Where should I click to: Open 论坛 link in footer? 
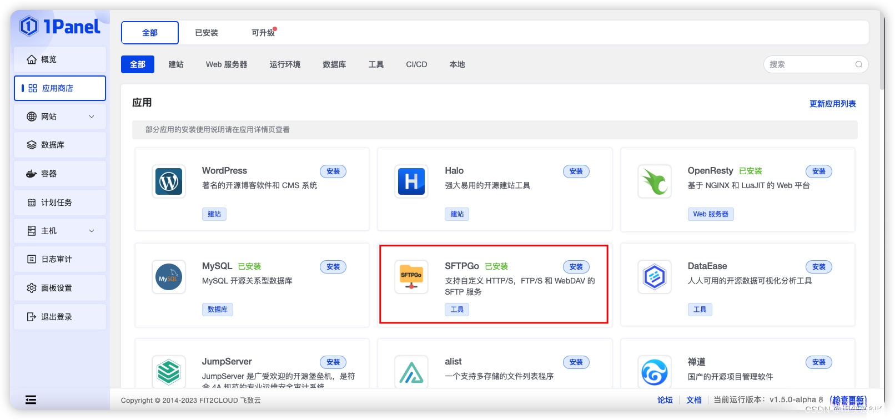665,400
